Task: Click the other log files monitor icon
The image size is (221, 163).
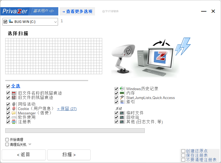Action: (x=122, y=122)
